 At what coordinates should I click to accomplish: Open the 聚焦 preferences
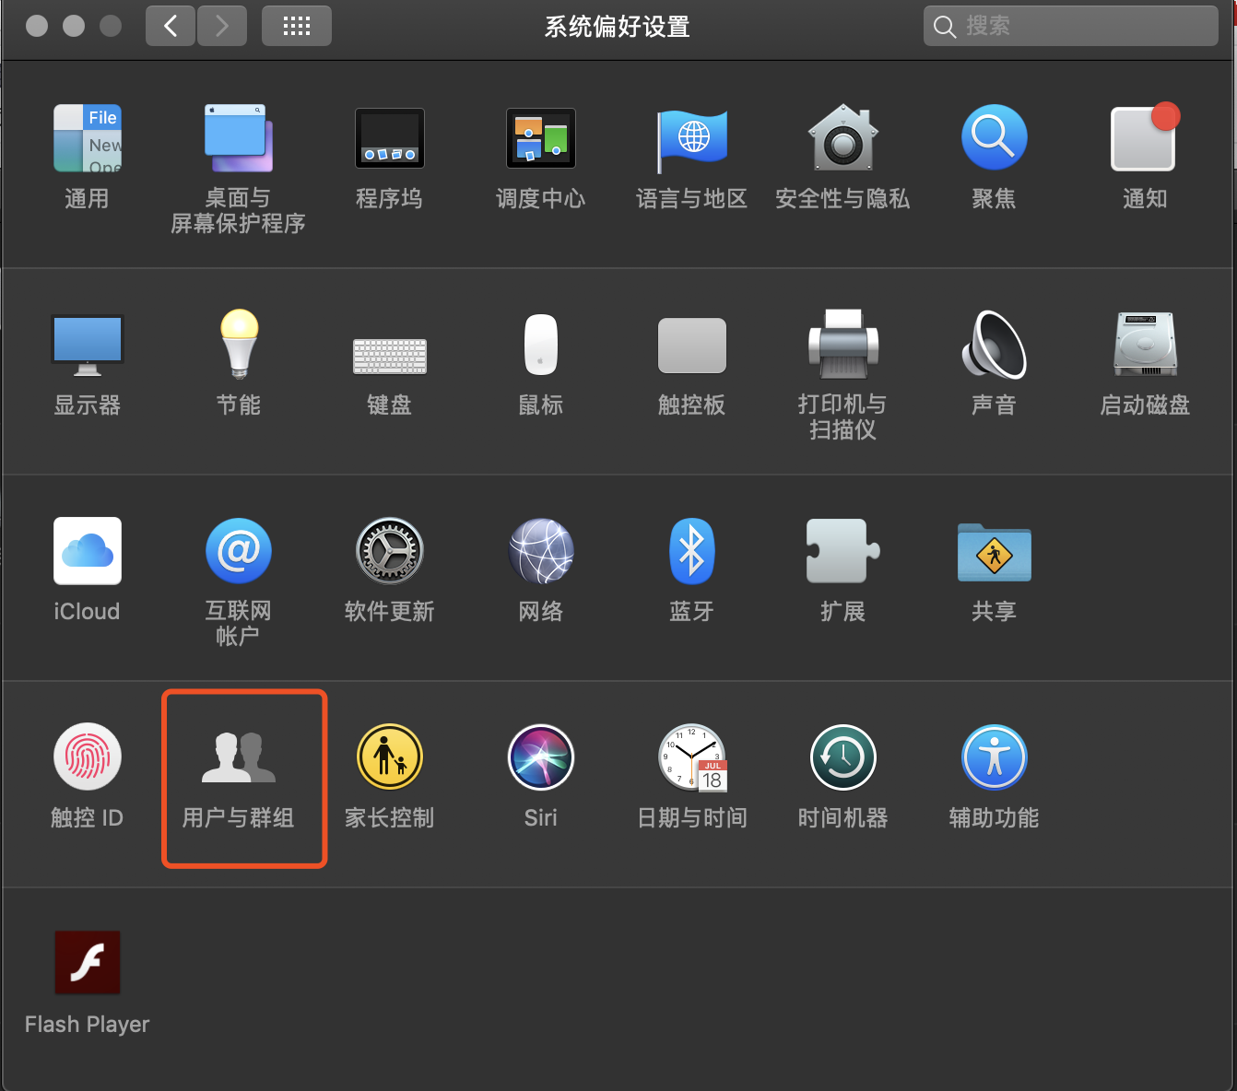coord(994,152)
